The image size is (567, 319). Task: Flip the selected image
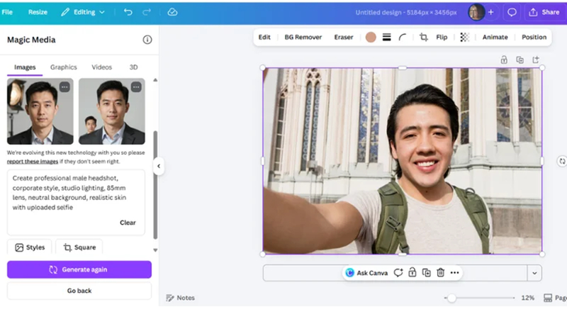coord(442,38)
